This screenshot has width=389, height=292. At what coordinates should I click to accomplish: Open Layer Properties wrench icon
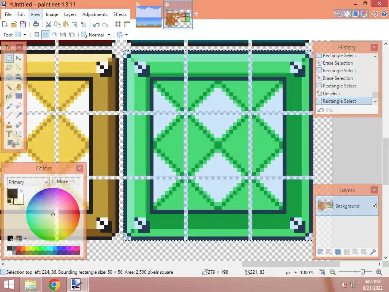[373, 252]
